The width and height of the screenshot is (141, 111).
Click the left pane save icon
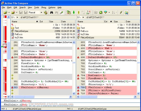(x=21, y=12)
